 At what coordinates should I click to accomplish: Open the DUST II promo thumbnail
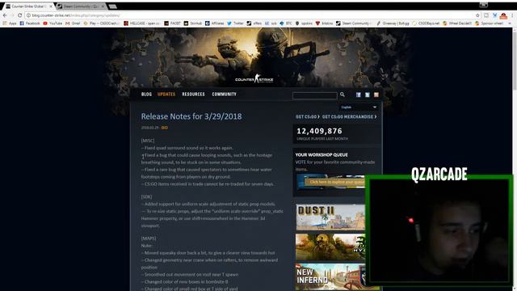point(330,217)
